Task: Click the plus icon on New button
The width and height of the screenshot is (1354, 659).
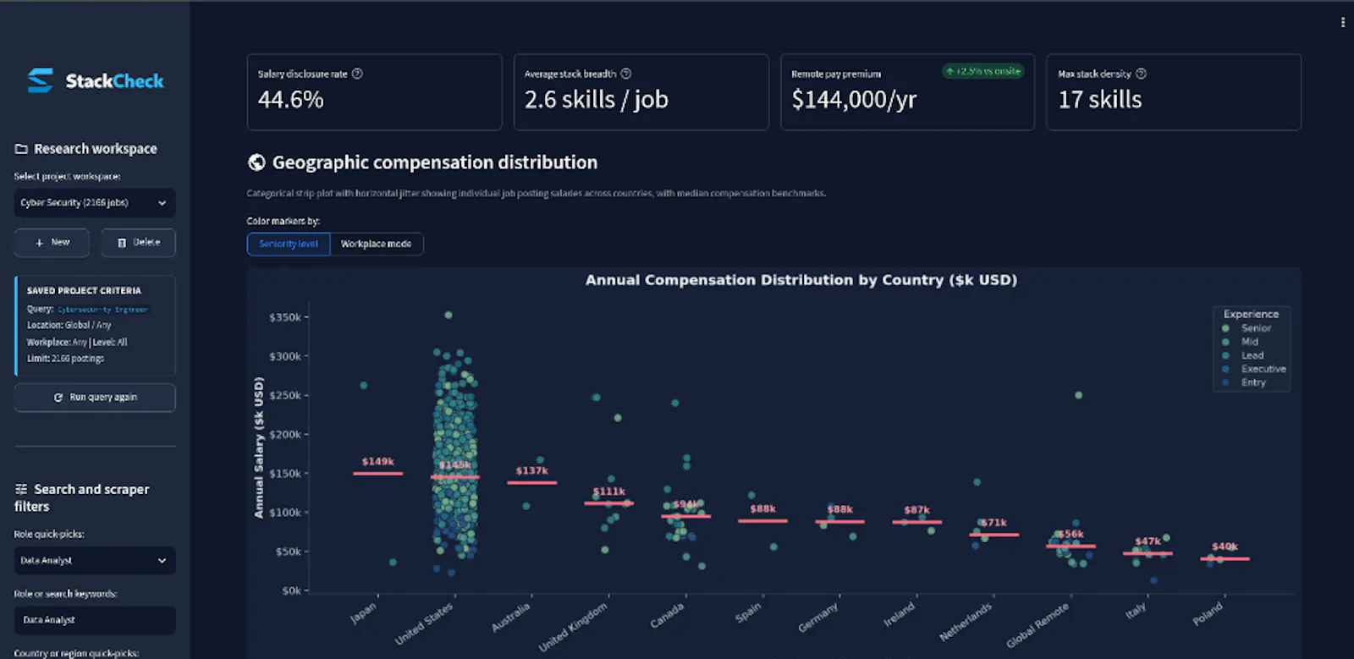Action: (39, 243)
